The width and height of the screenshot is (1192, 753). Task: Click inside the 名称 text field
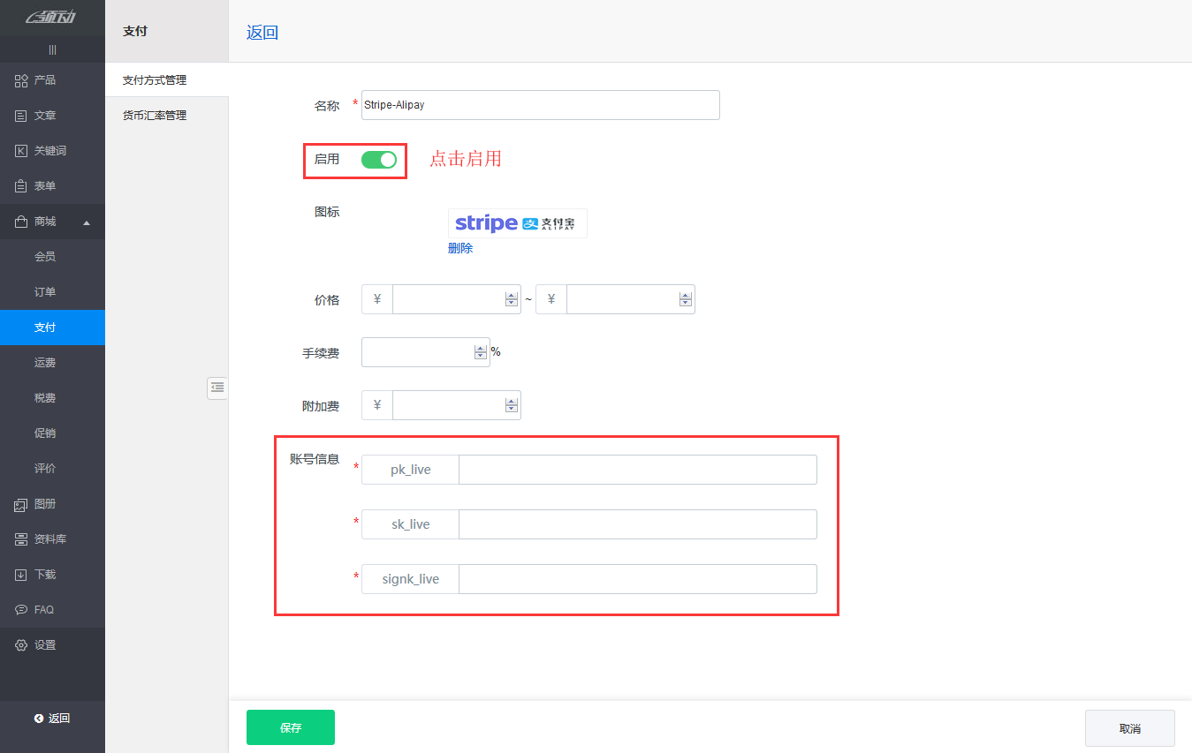pos(539,105)
